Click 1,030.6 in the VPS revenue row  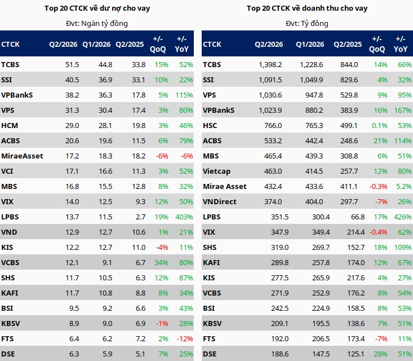270,95
